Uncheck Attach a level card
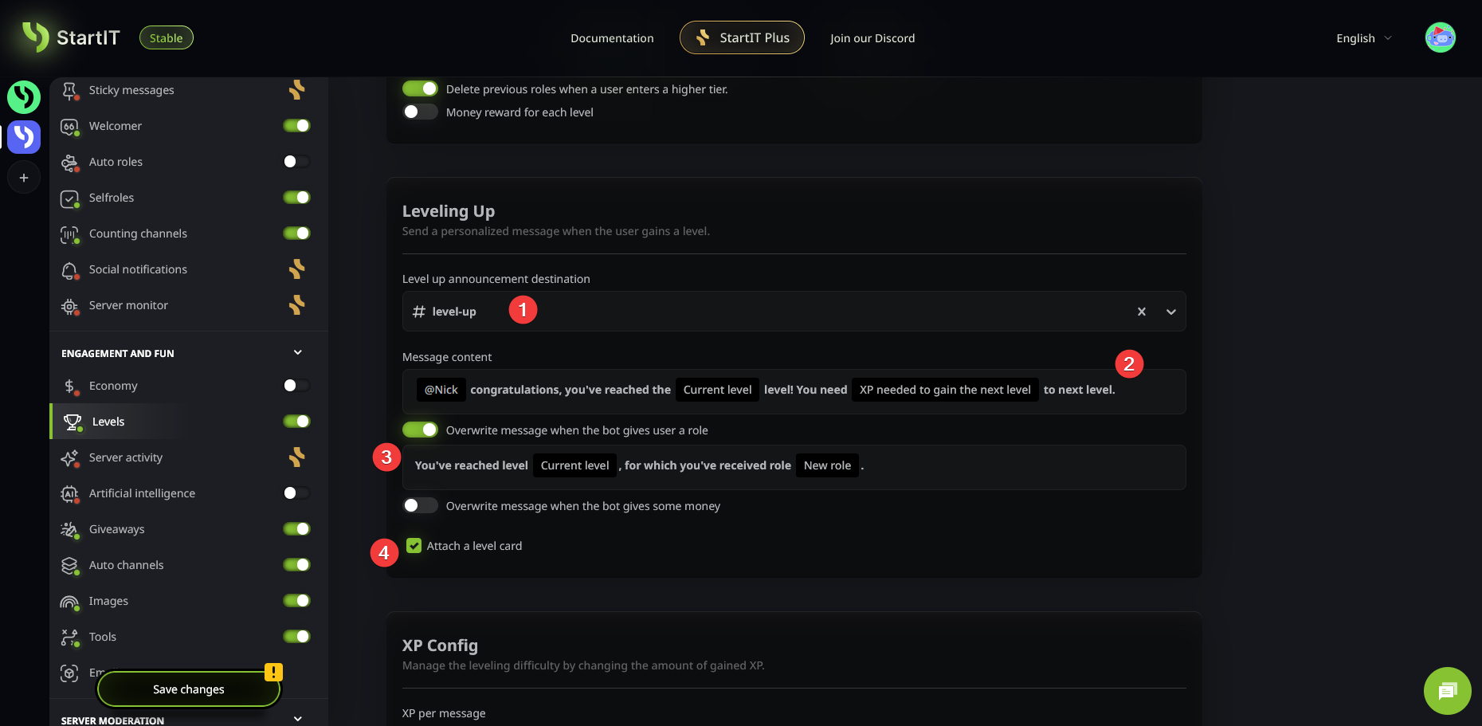The image size is (1482, 726). (x=414, y=546)
